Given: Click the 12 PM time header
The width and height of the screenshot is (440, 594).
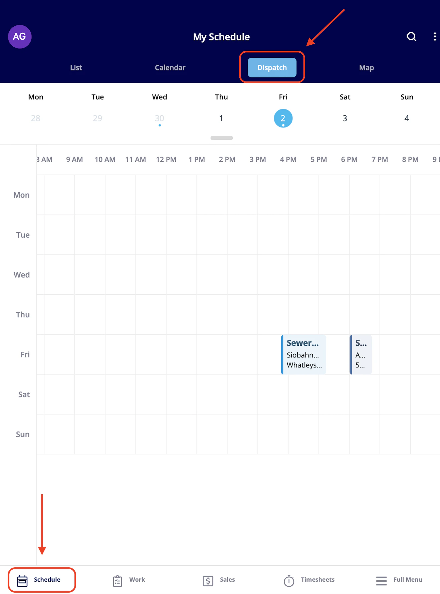Looking at the screenshot, I should pos(166,160).
